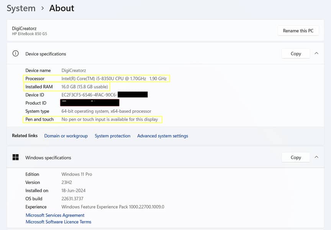The width and height of the screenshot is (331, 230).
Task: Select the Installed RAM value text
Action: coord(85,87)
